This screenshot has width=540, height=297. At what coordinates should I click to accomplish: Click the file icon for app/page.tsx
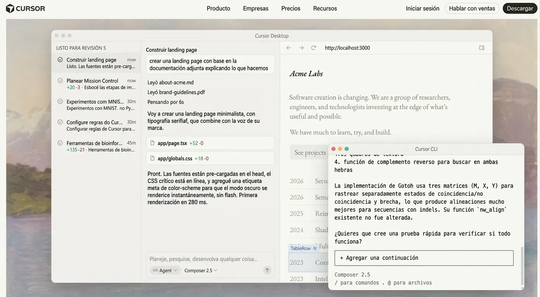[x=153, y=143]
